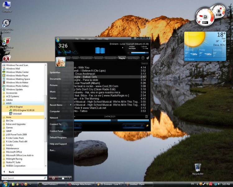
Task: Open Recent Items submenu arrow
Action: pos(71,105)
